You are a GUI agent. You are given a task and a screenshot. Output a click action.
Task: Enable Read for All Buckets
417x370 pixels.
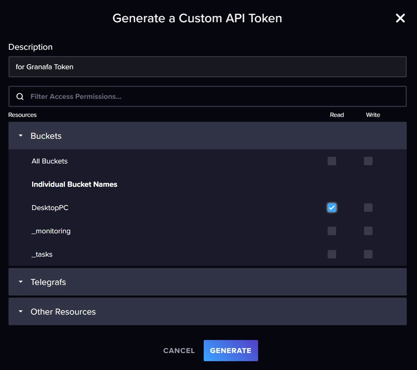pyautogui.click(x=332, y=161)
